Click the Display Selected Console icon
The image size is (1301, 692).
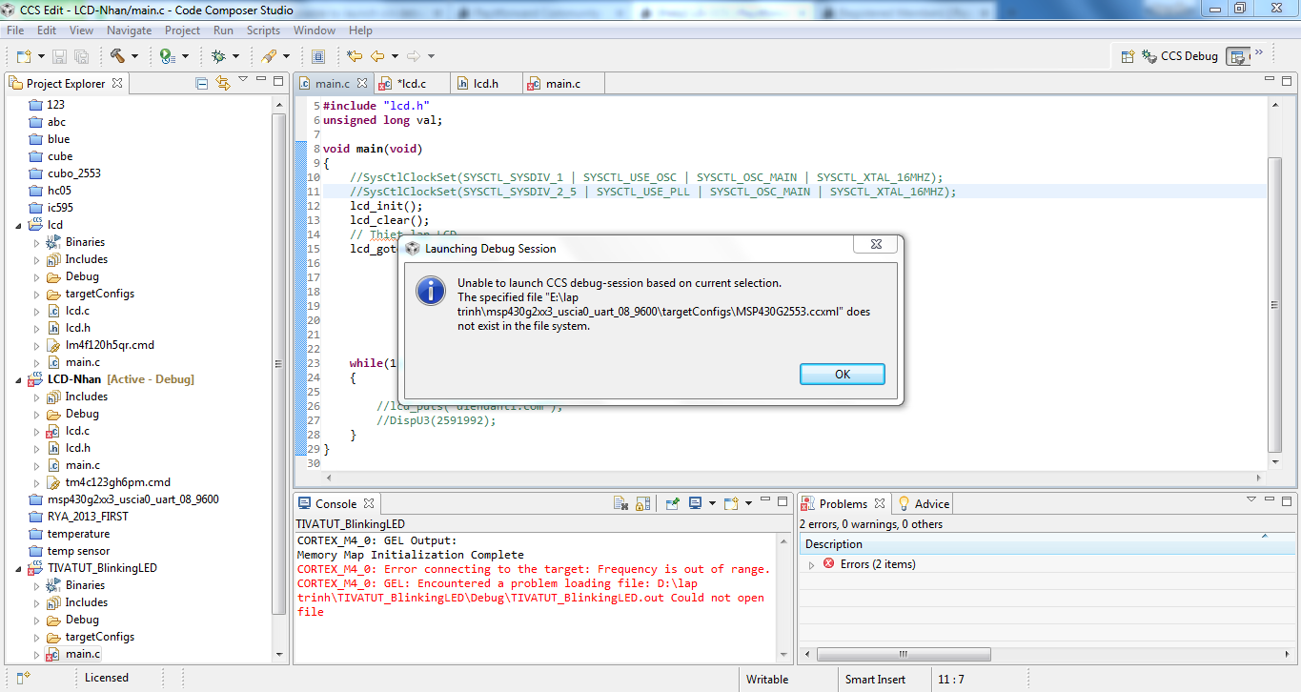[x=696, y=503]
